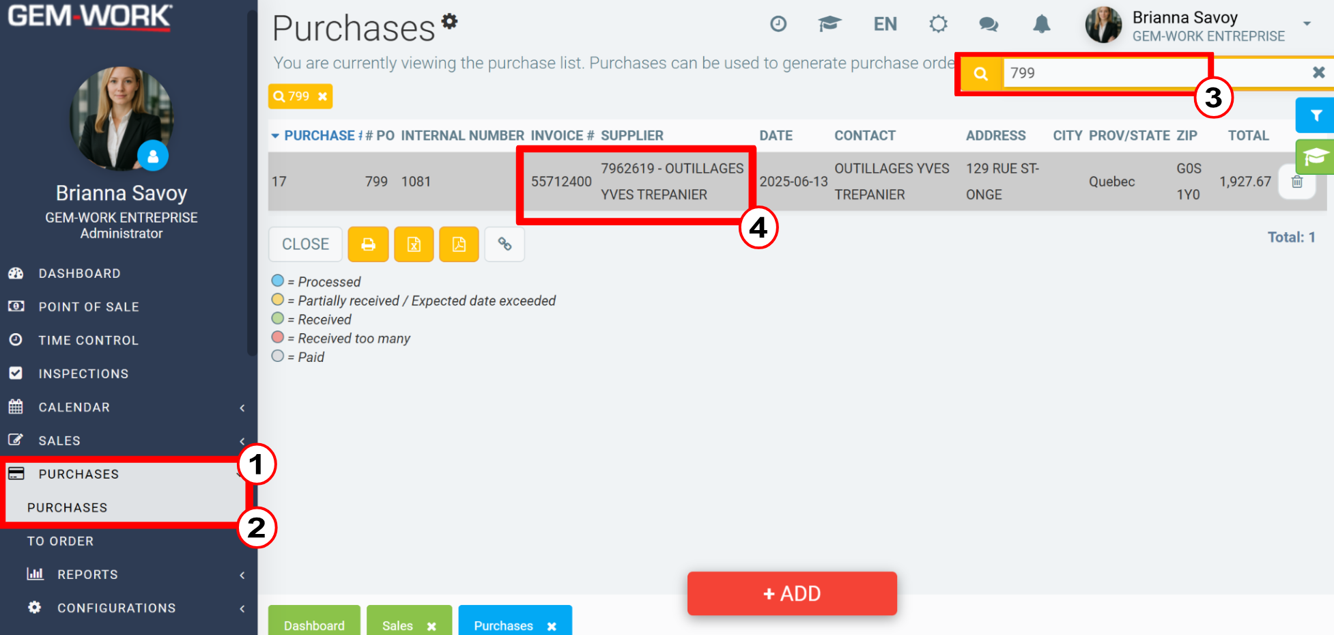Click the red ADD button
The width and height of the screenshot is (1334, 635).
point(792,593)
